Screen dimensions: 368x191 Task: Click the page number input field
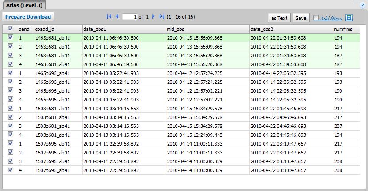tap(130, 17)
